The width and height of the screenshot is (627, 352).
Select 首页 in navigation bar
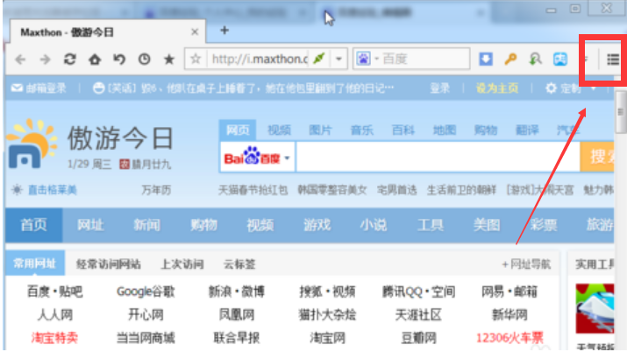[33, 225]
